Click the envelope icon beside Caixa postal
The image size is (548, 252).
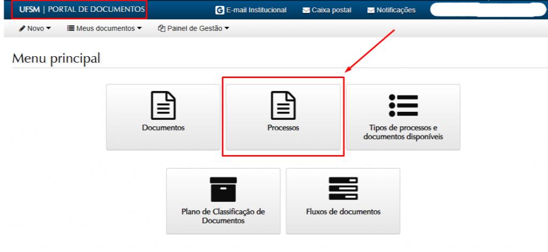click(x=306, y=10)
